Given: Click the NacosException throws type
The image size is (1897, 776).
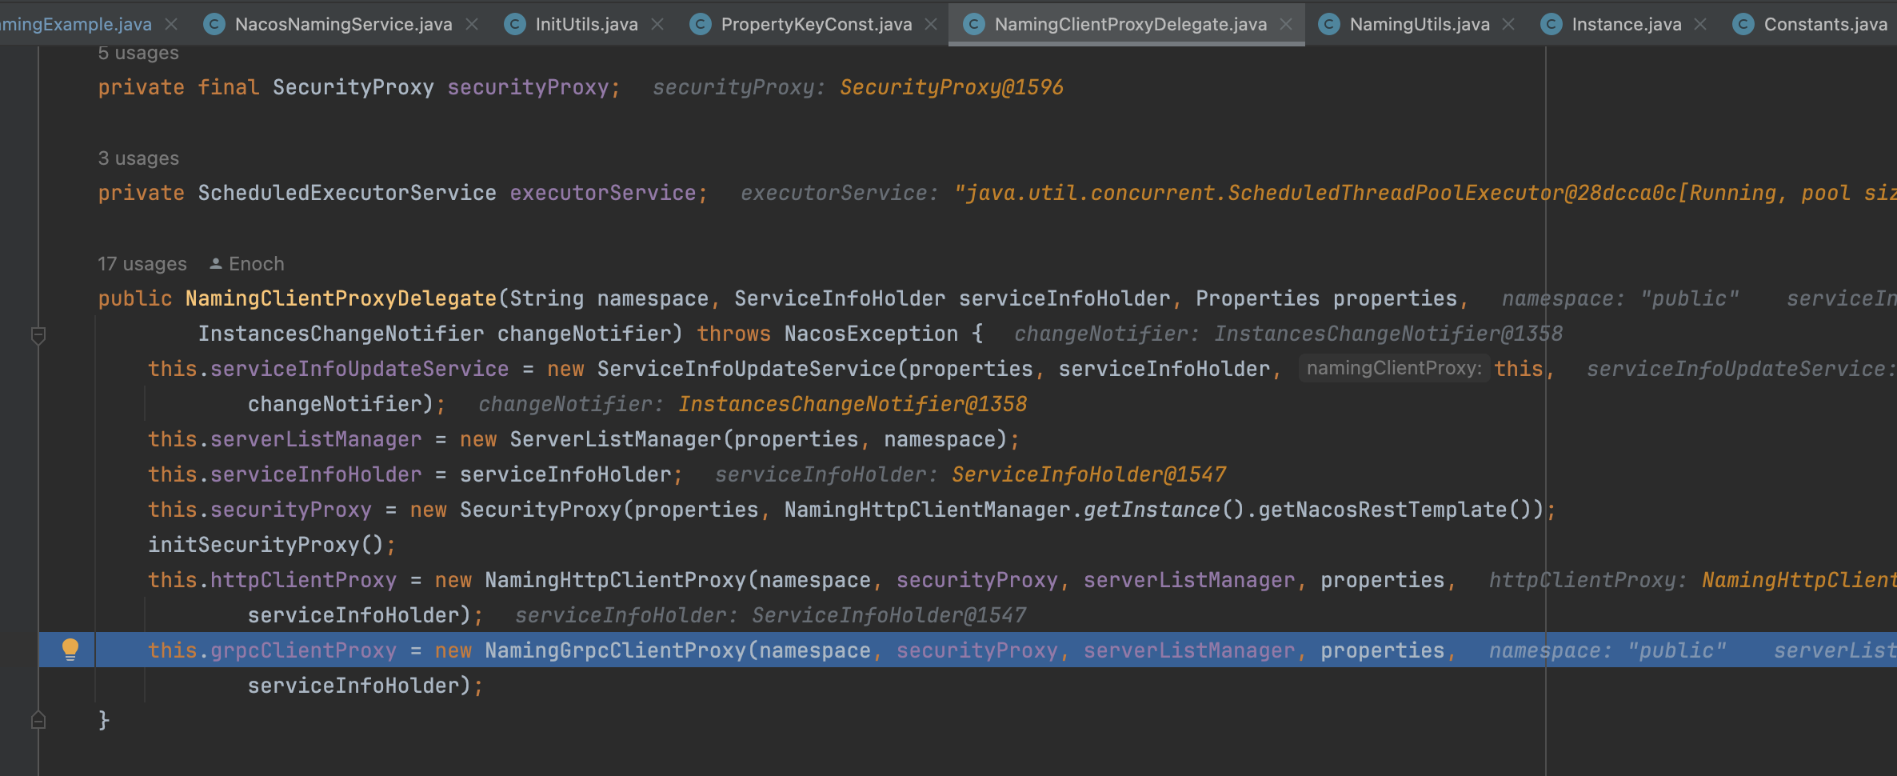Looking at the screenshot, I should [871, 334].
